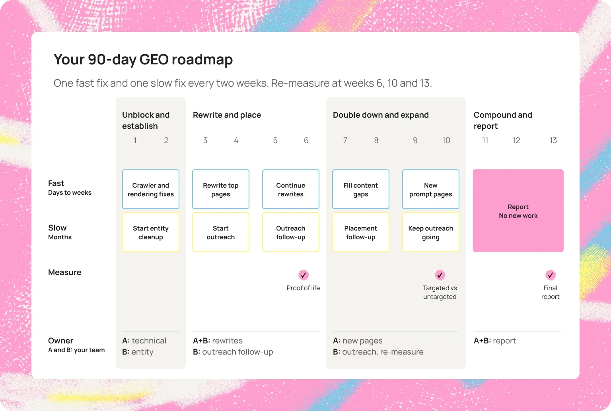Click the Continue rewrites card

pyautogui.click(x=291, y=189)
